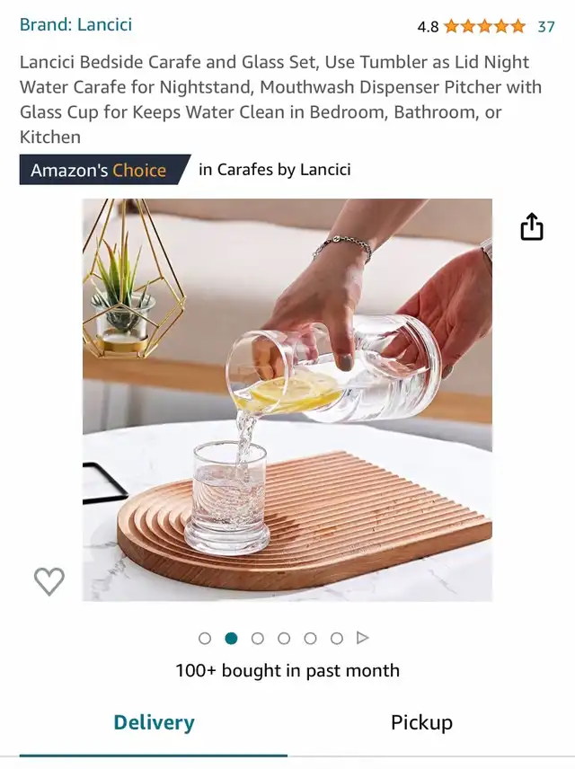Tap the share icon beside product image
The height and width of the screenshot is (769, 575).
(532, 226)
